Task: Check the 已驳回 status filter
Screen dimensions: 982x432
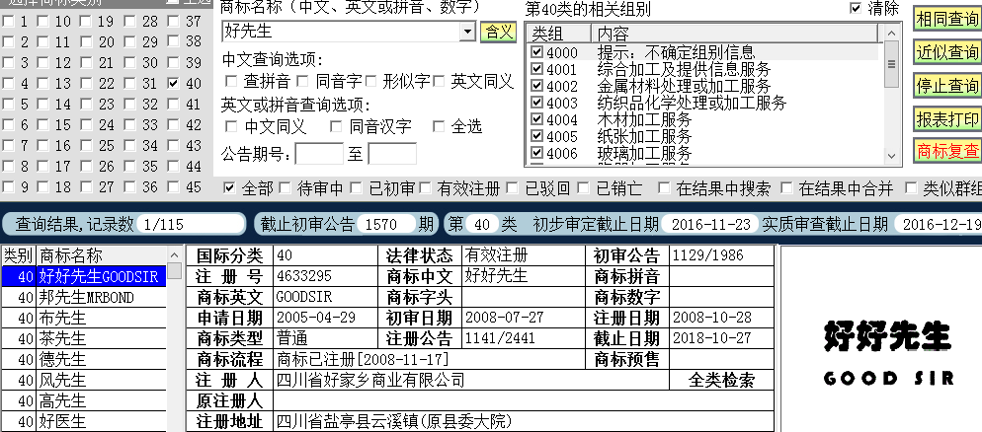Action: click(x=513, y=187)
